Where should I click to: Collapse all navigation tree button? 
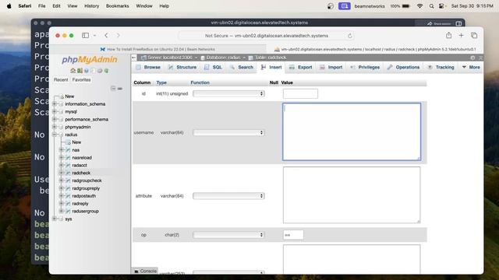(113, 88)
